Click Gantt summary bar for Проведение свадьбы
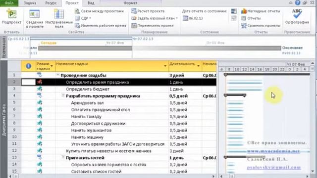The image size is (317, 178). coord(267,75)
